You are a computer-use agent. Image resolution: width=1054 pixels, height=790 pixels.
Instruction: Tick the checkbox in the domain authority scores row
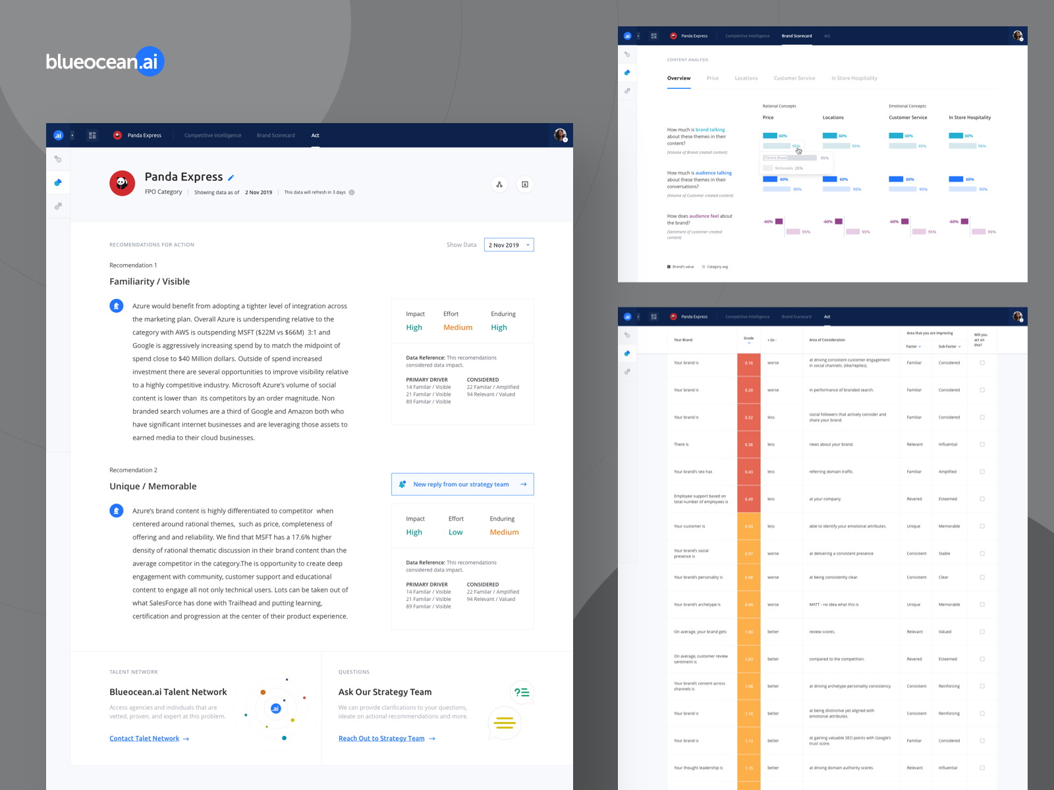(x=982, y=768)
